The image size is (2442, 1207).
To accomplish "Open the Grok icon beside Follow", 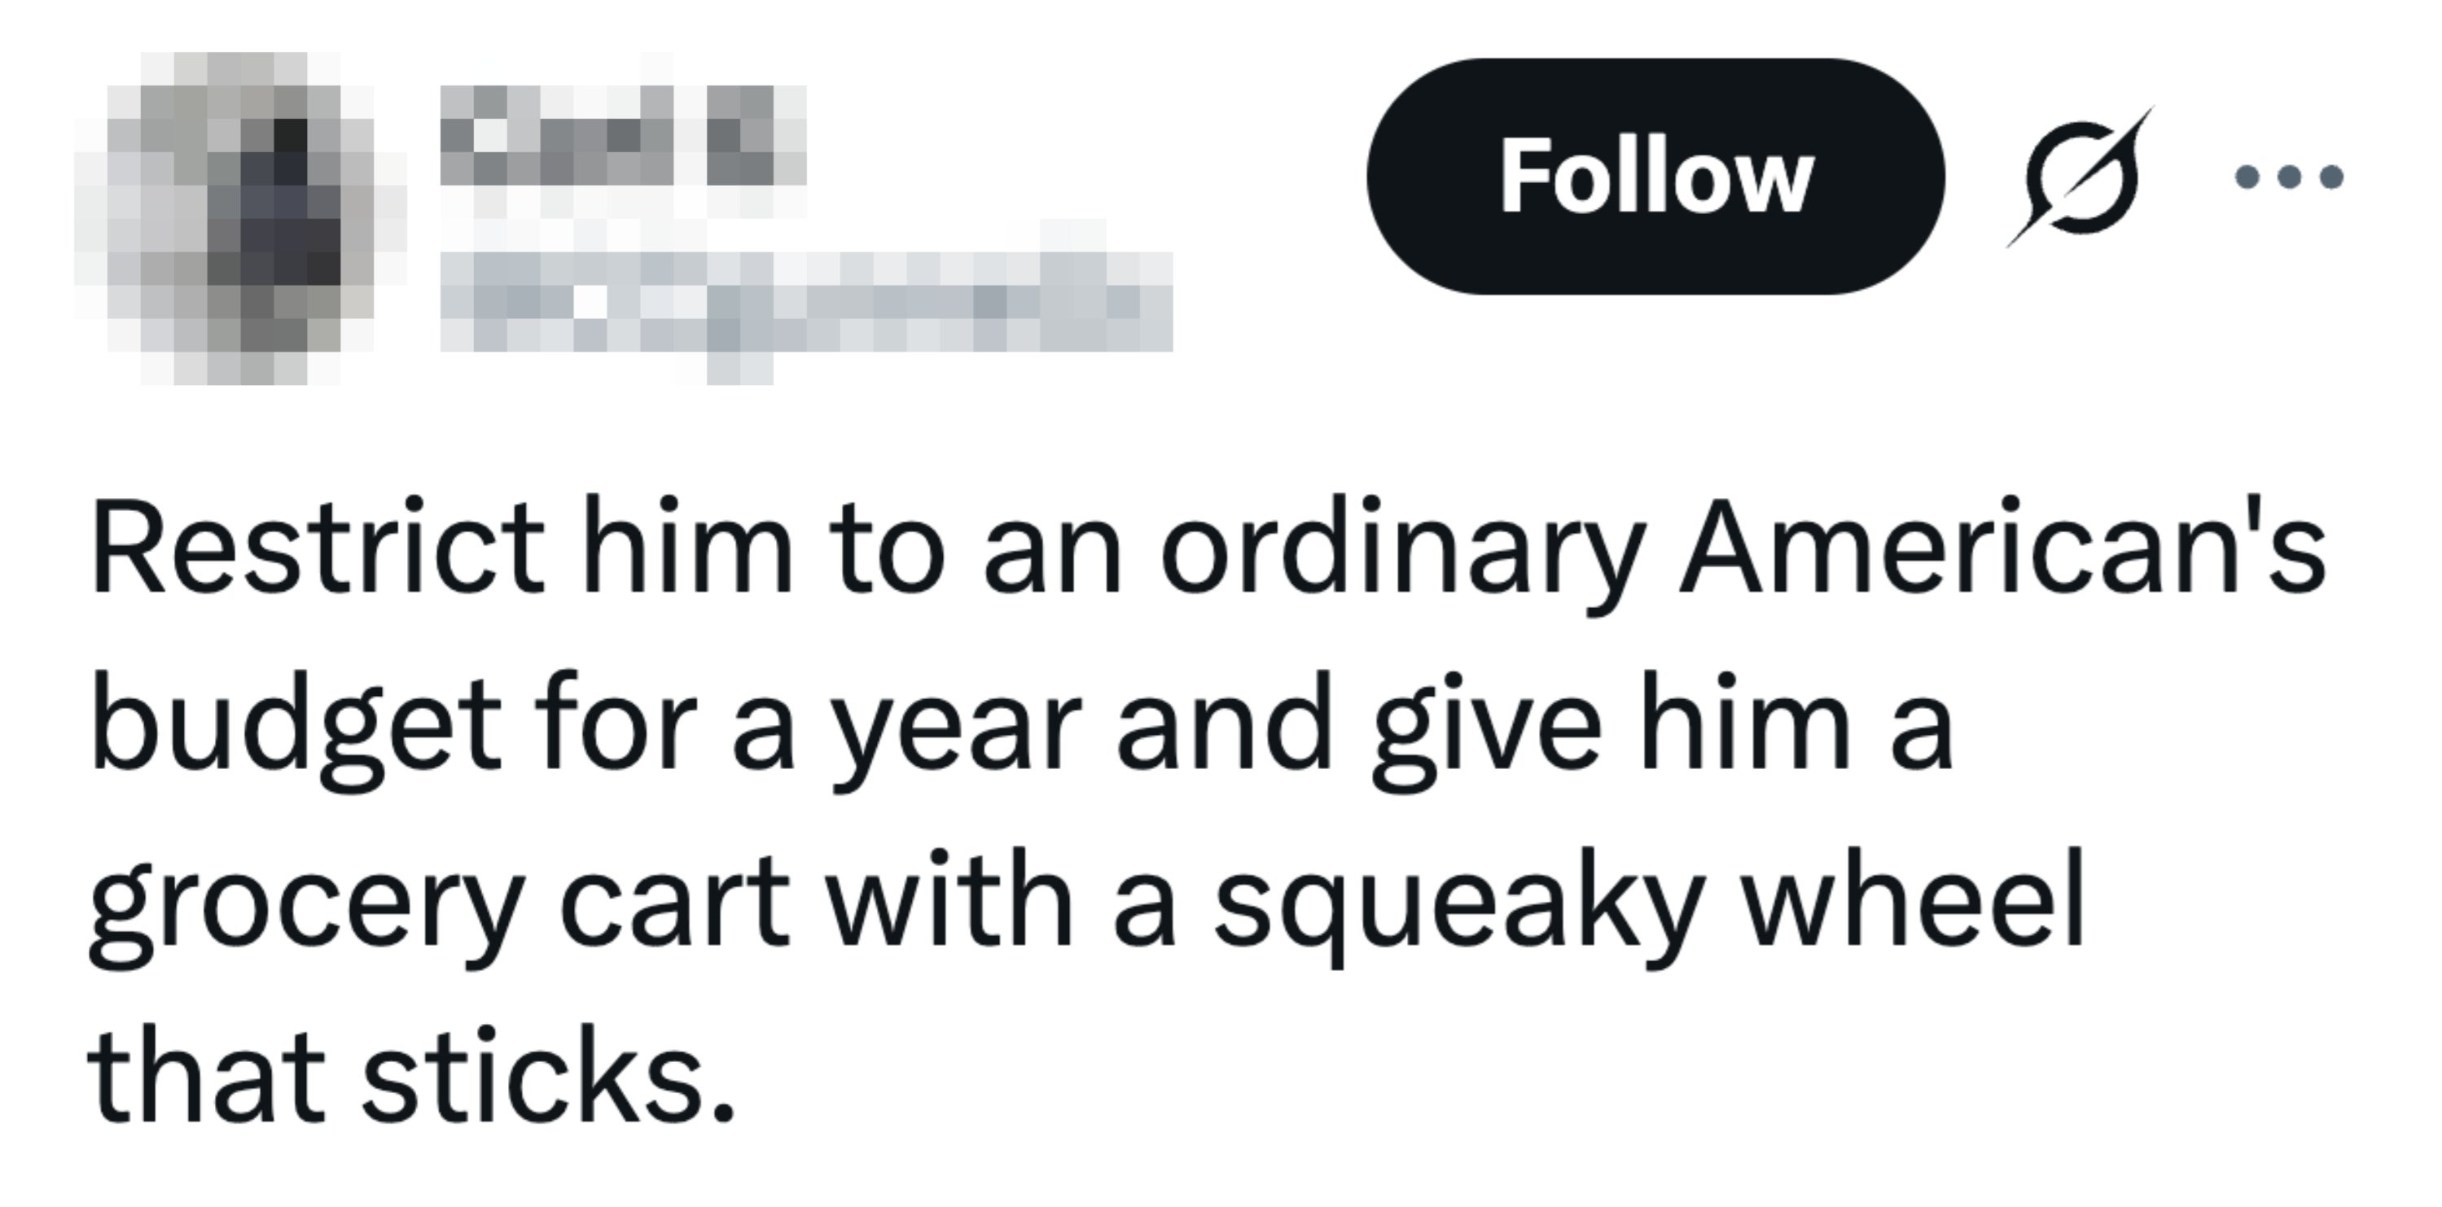I will (2080, 177).
